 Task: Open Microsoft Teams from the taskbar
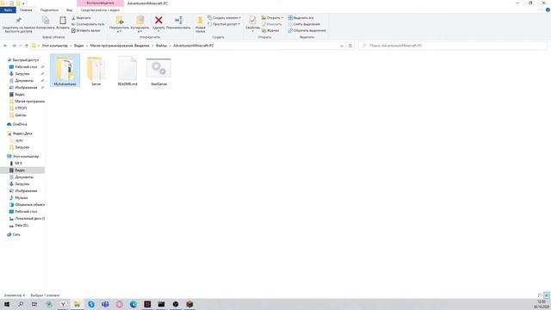coord(105,304)
